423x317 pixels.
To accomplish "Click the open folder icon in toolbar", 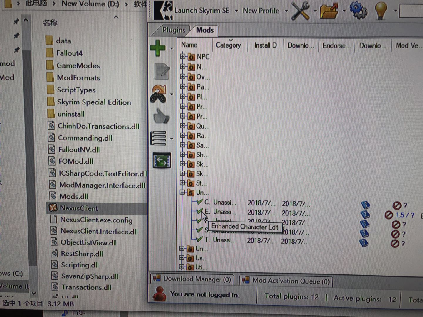I will (329, 11).
